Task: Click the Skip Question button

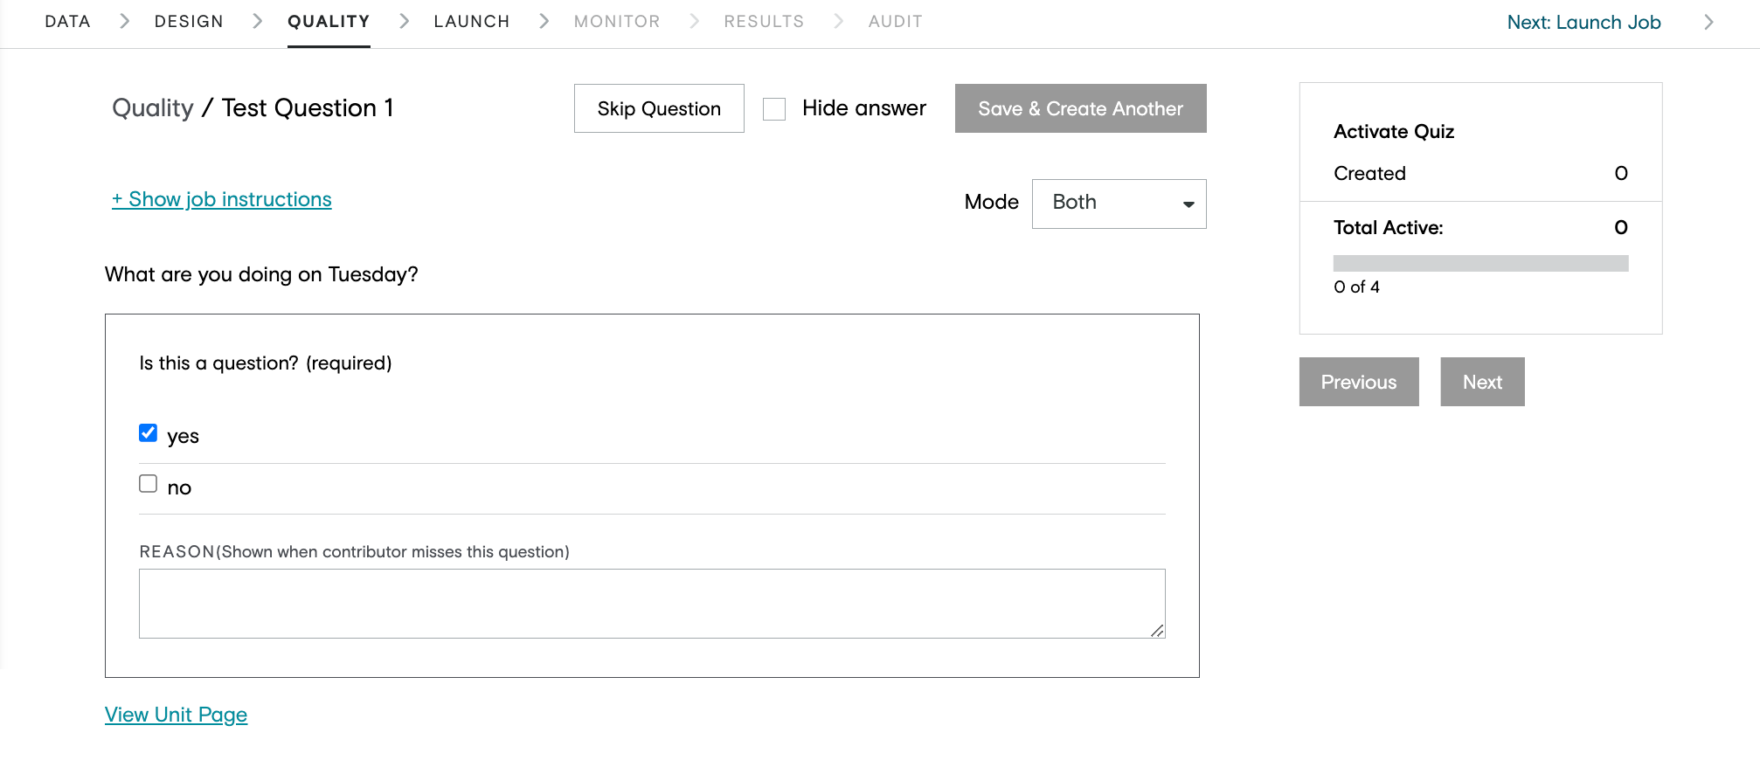Action: pos(659,108)
